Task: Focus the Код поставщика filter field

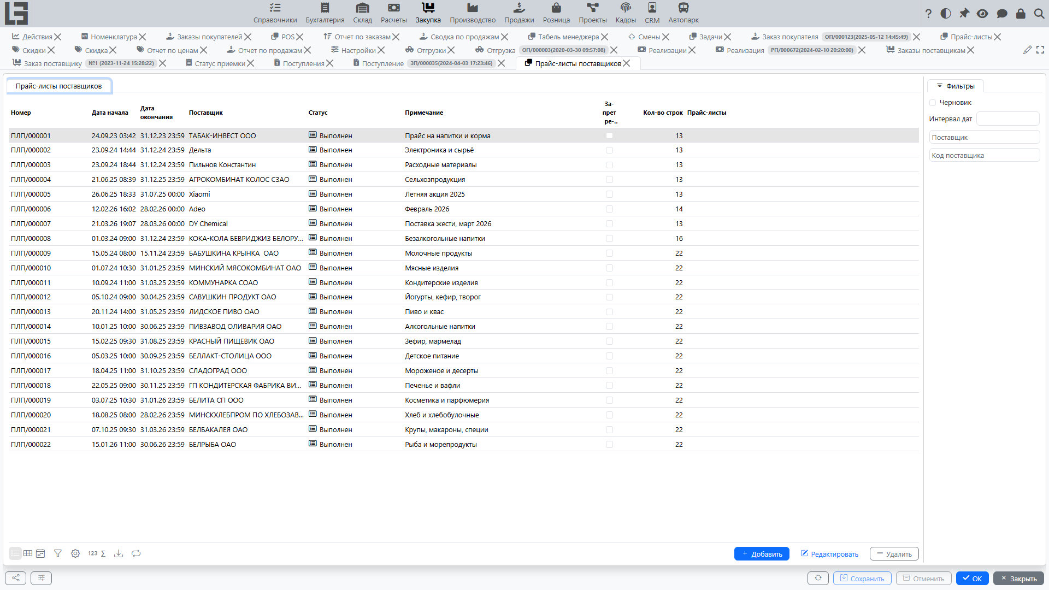Action: pos(985,155)
